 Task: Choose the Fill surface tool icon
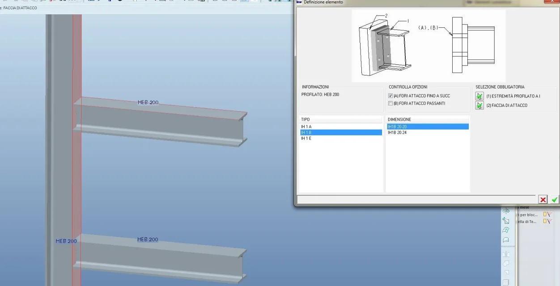506,240
